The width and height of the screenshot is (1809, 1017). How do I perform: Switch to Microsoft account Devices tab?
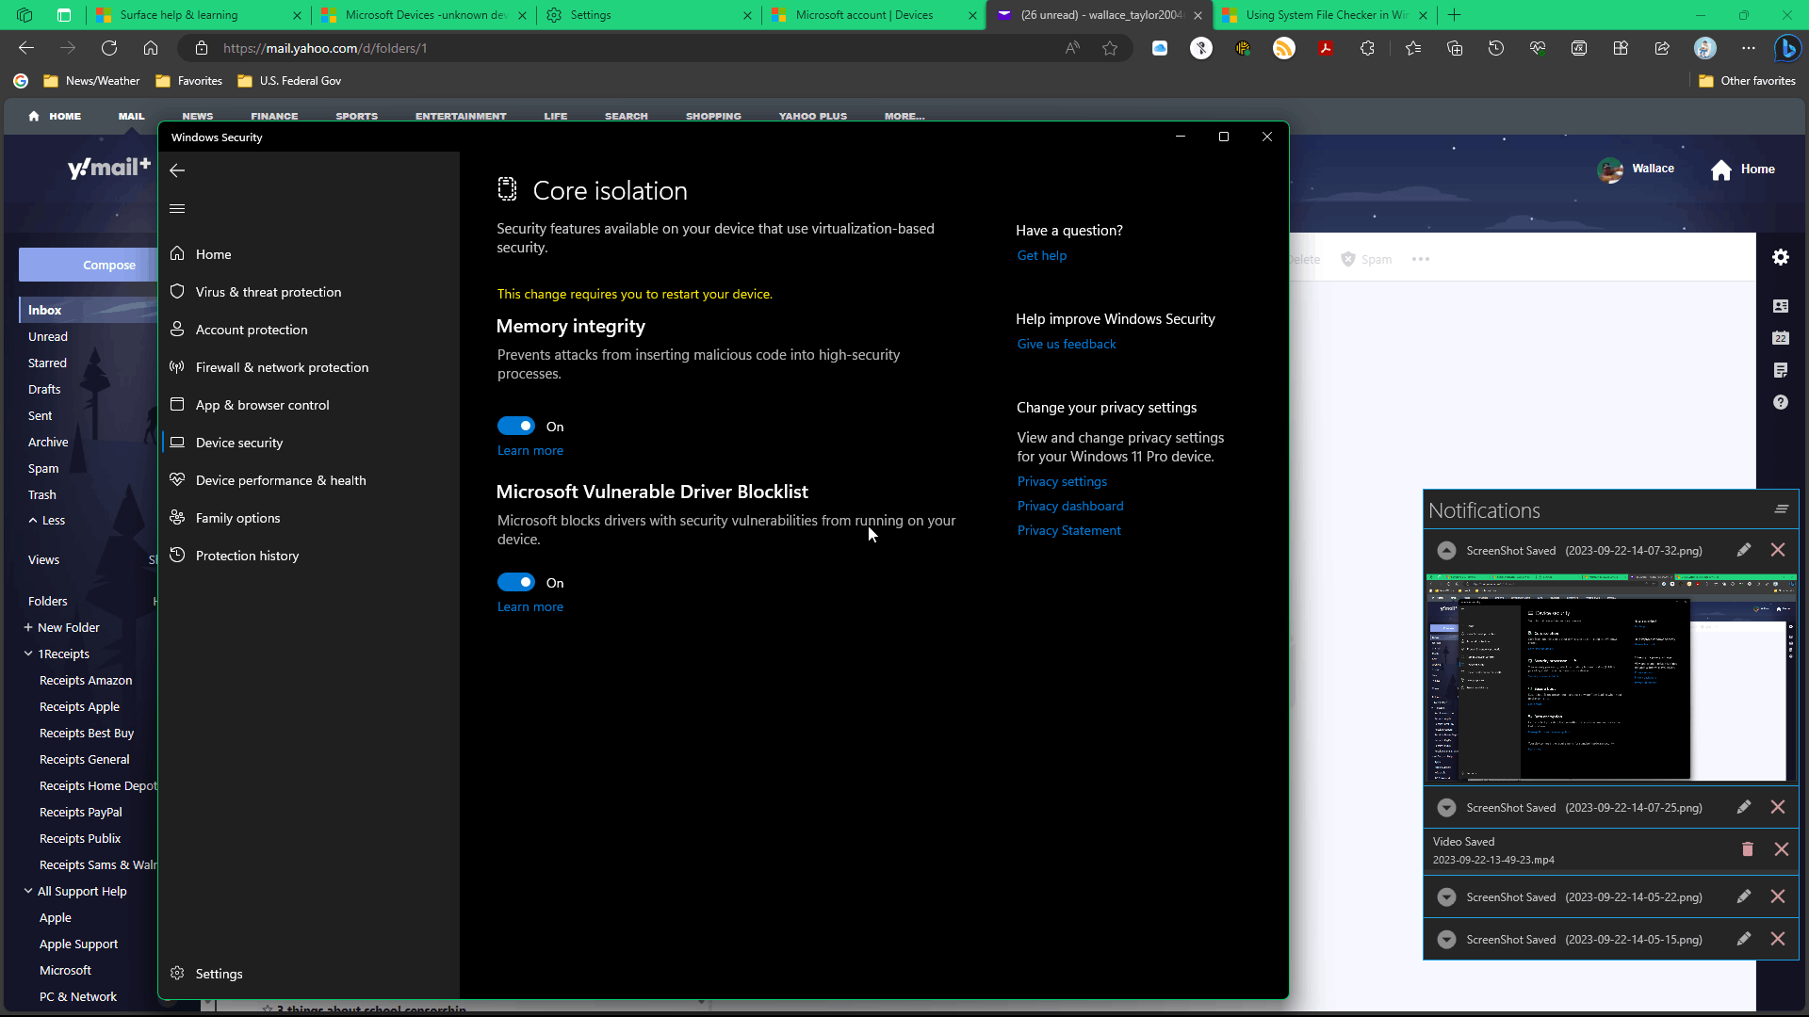pyautogui.click(x=874, y=15)
